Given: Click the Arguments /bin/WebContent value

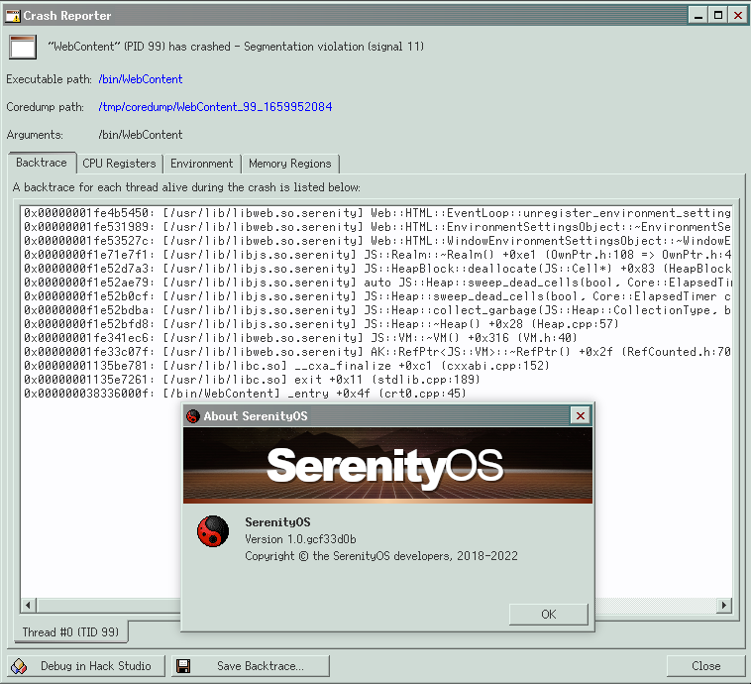Looking at the screenshot, I should [x=141, y=135].
